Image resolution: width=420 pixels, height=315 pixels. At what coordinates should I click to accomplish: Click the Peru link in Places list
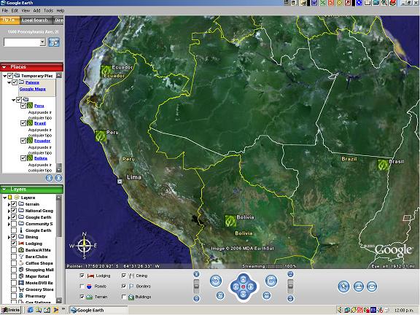(x=39, y=106)
